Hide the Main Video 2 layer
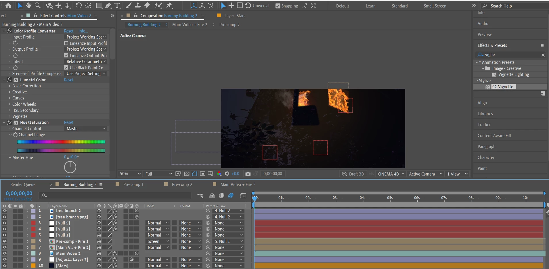Image resolution: width=549 pixels, height=269 pixels. 5,253
